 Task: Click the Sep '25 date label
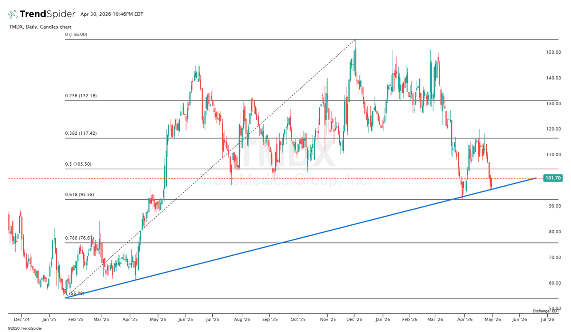click(x=269, y=320)
